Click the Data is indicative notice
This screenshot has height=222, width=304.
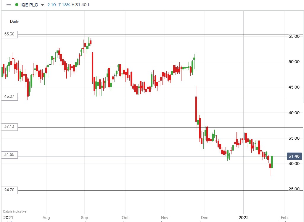click(14, 211)
